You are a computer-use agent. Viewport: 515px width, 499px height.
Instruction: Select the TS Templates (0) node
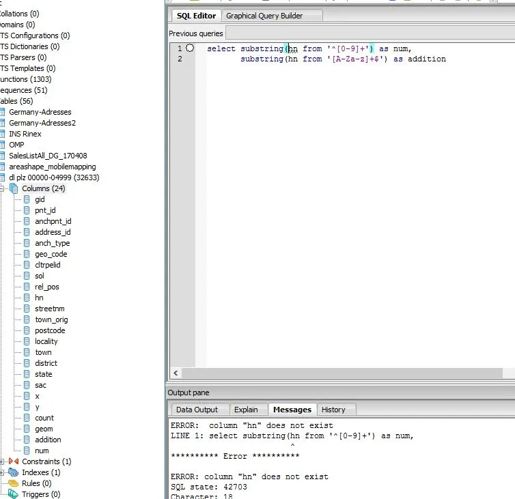pos(27,68)
